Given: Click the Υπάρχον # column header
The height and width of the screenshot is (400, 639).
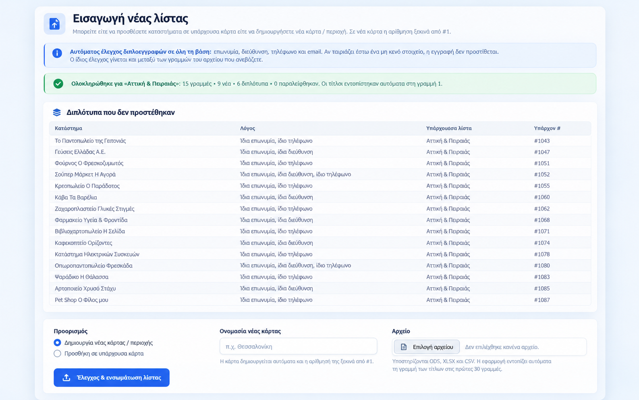Looking at the screenshot, I should click(547, 128).
